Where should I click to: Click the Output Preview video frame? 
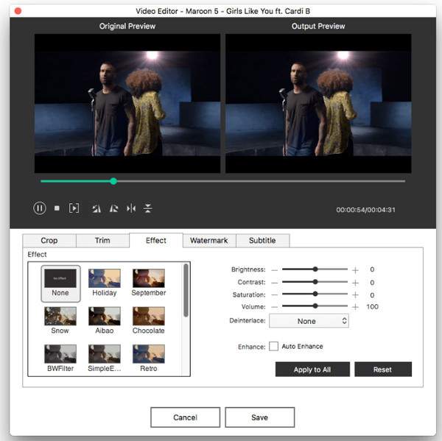point(318,103)
